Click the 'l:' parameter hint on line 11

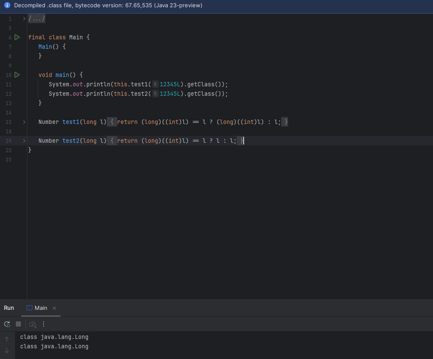156,85
